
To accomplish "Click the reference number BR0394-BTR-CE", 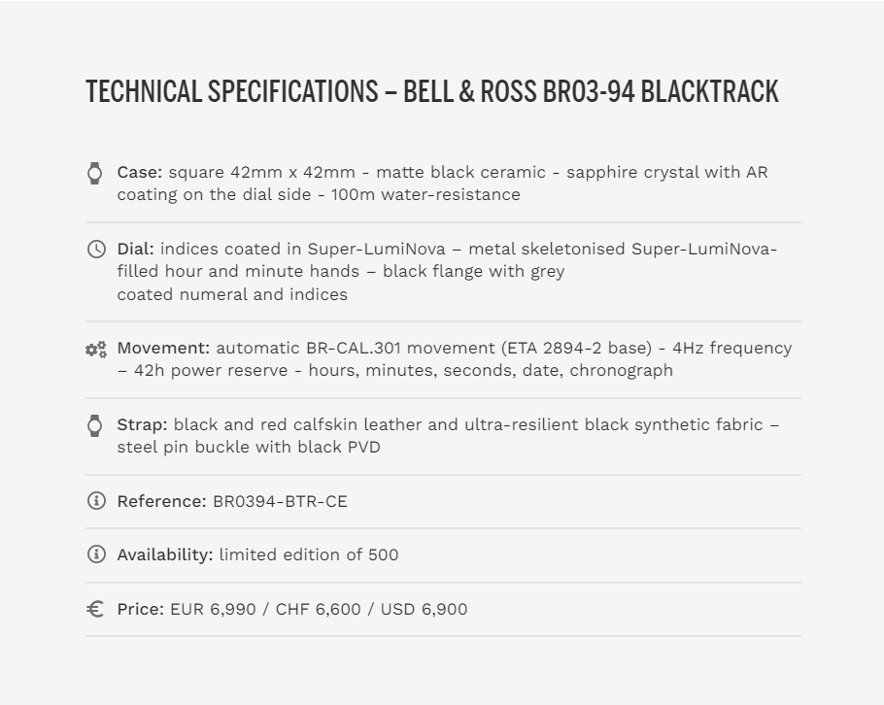I will pyautogui.click(x=280, y=501).
